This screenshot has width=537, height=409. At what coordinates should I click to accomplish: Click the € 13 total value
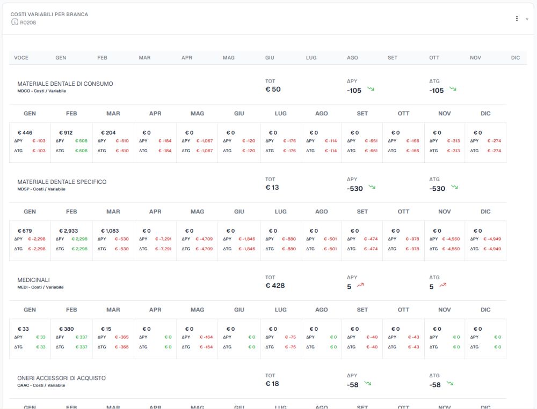(272, 188)
